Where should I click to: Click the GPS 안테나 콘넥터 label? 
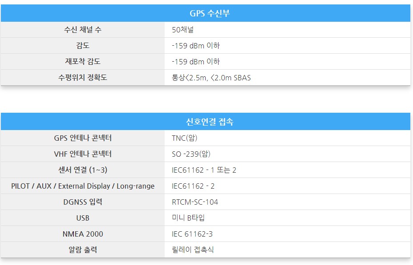point(83,138)
